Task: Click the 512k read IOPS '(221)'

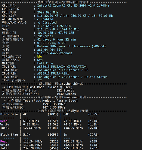Action: pyautogui.click(x=54, y=142)
